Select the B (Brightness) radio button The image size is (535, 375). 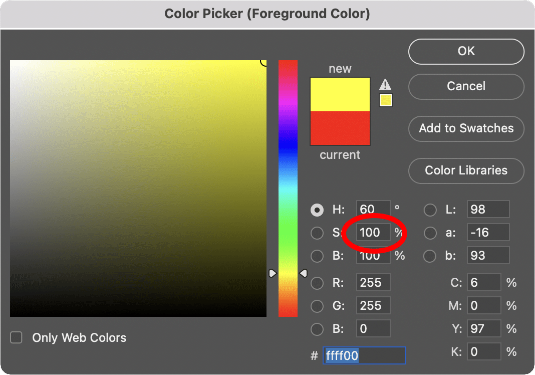tap(317, 256)
